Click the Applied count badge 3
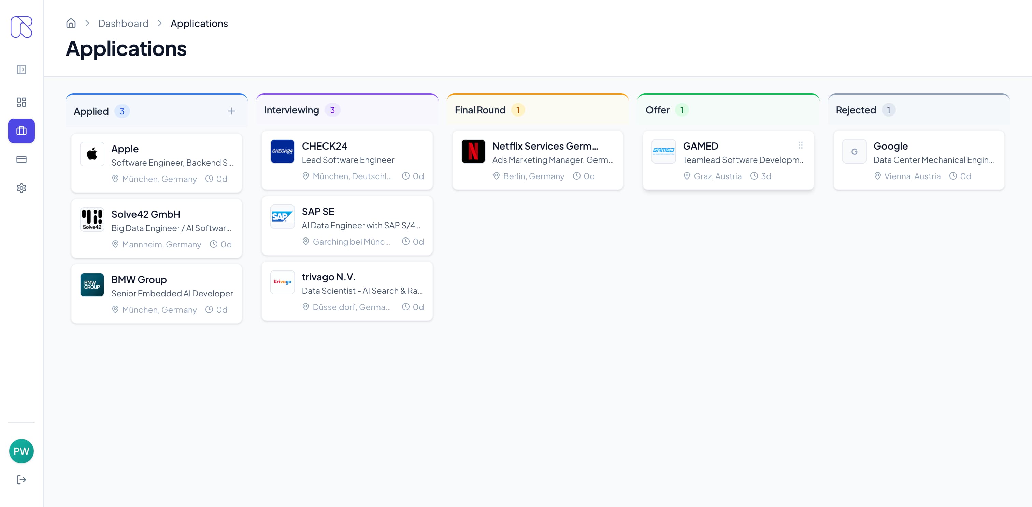 click(122, 111)
